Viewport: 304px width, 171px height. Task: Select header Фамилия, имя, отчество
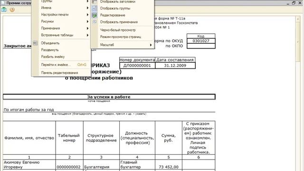29,138
